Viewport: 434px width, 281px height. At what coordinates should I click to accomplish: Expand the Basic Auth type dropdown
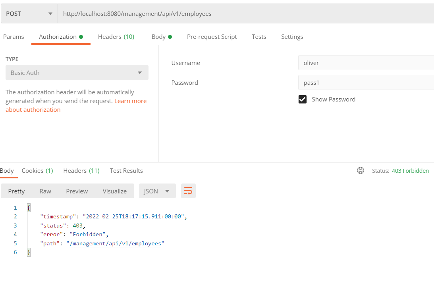[77, 73]
